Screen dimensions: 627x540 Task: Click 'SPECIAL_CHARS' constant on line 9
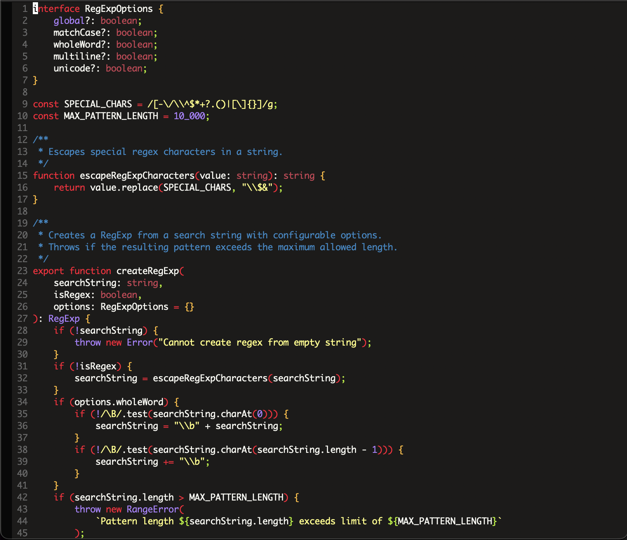coord(98,104)
